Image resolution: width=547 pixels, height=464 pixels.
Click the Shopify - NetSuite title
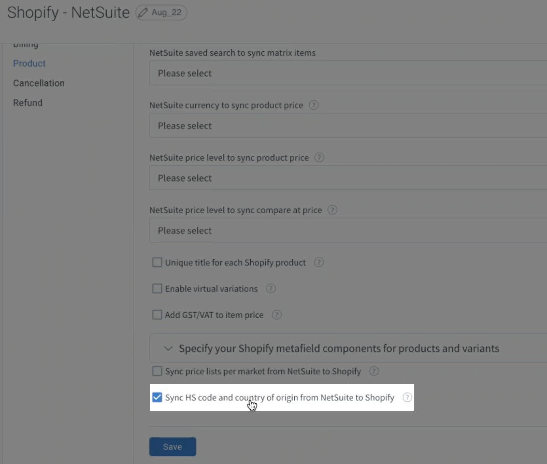[68, 13]
